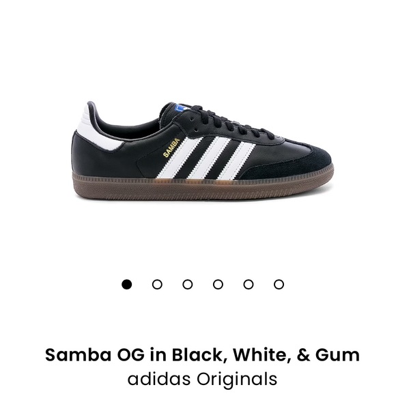The width and height of the screenshot is (396, 396).
Task: Select the fifth image indicator dot
Action: pos(249,285)
